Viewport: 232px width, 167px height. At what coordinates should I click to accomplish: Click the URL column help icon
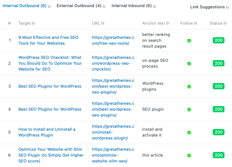[x=102, y=23]
